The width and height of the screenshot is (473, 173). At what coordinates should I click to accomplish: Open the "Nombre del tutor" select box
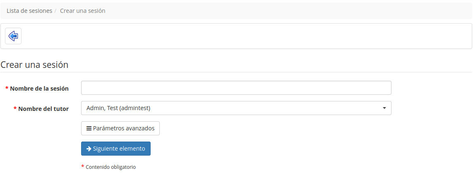236,108
